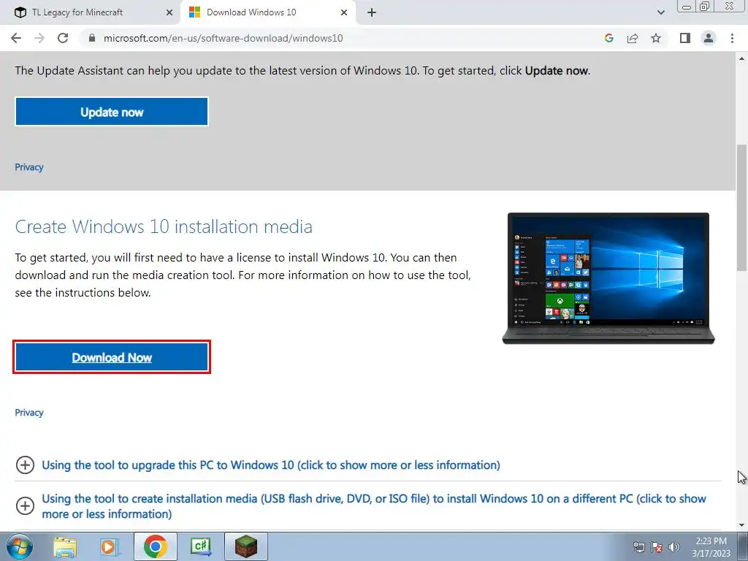Click the padlock site info icon
748x561 pixels.
93,38
